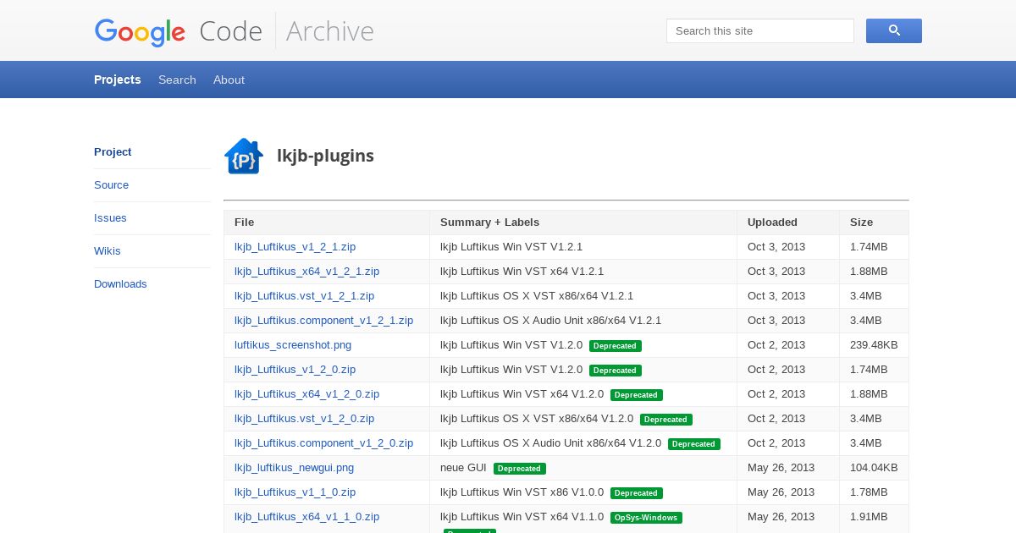Open the Projects navigation item
This screenshot has height=533, width=1016.
(x=117, y=80)
